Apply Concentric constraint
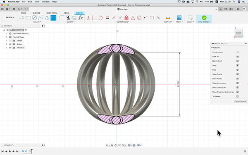This screenshot has height=155, width=248. [139, 18]
